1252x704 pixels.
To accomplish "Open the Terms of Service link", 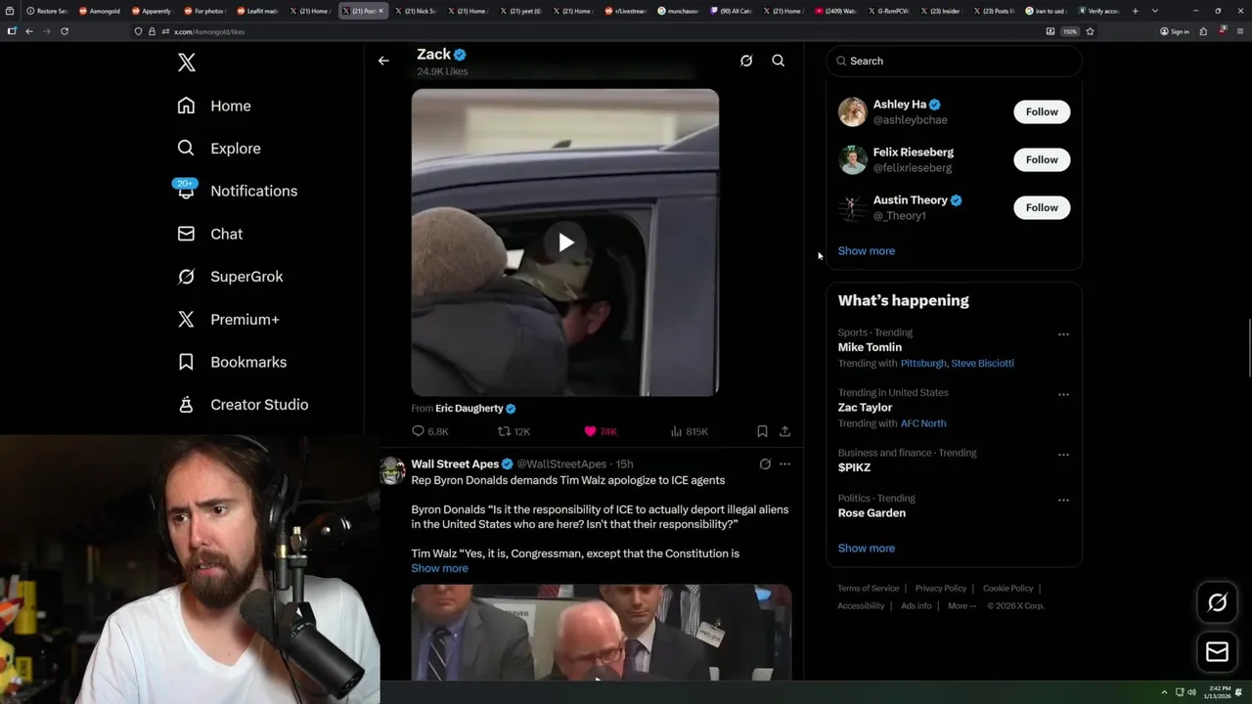I will 868,589.
